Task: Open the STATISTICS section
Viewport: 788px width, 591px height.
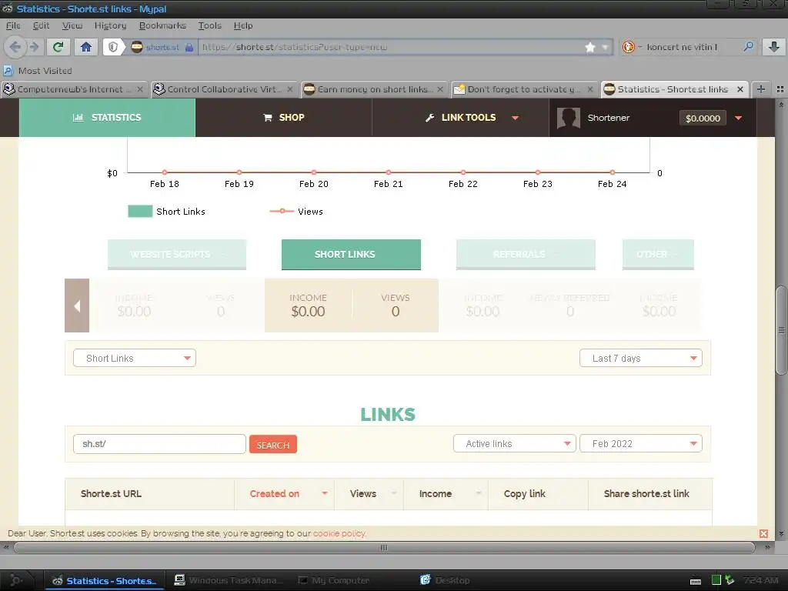Action: pos(107,118)
